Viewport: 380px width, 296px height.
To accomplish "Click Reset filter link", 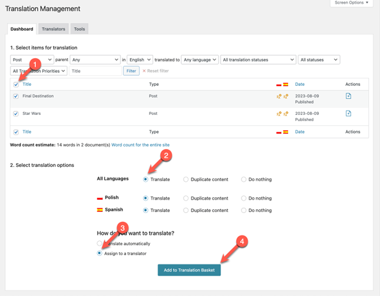I will click(156, 71).
